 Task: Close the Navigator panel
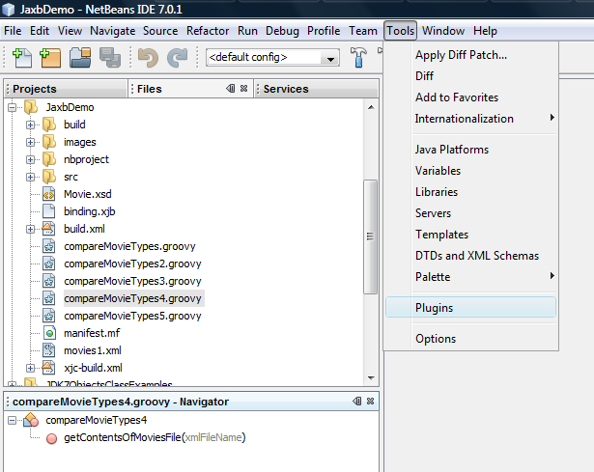coord(371,401)
